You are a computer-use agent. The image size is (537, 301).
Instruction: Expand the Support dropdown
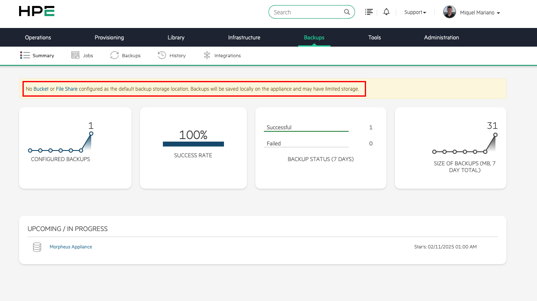(415, 13)
